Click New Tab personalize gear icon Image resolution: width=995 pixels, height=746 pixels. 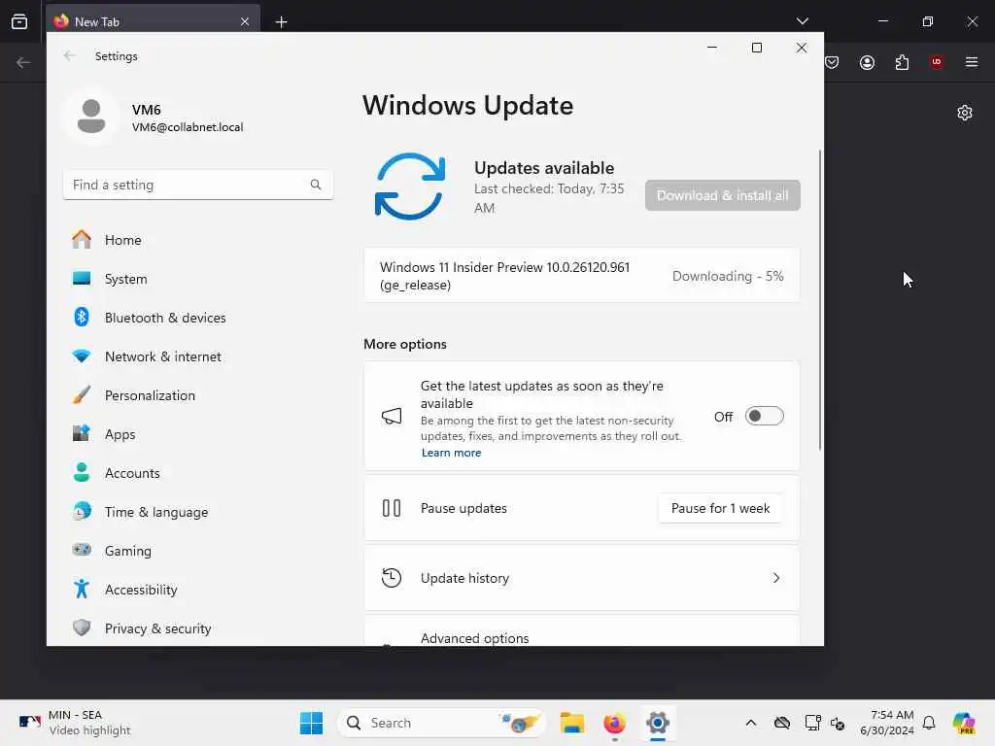pyautogui.click(x=965, y=113)
